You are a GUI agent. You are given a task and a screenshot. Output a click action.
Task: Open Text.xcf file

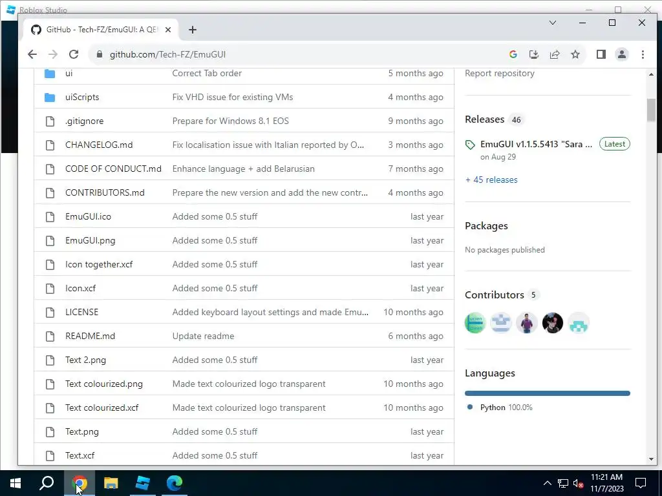80,455
